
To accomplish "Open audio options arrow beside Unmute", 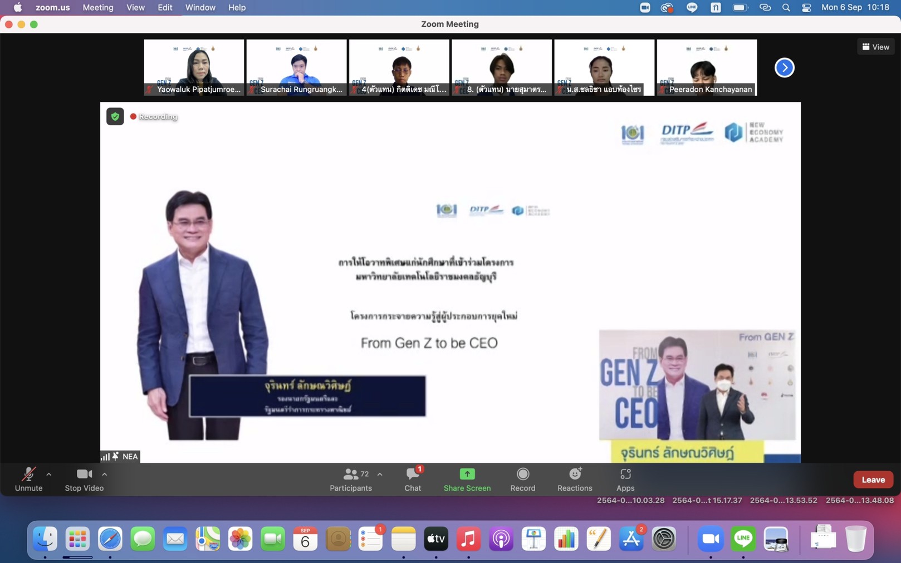I will (49, 475).
